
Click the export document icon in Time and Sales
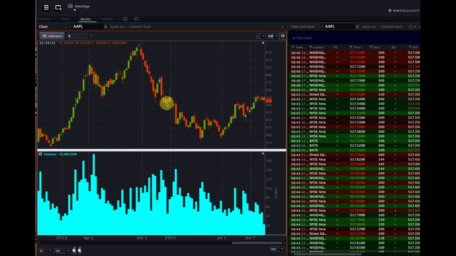click(410, 27)
